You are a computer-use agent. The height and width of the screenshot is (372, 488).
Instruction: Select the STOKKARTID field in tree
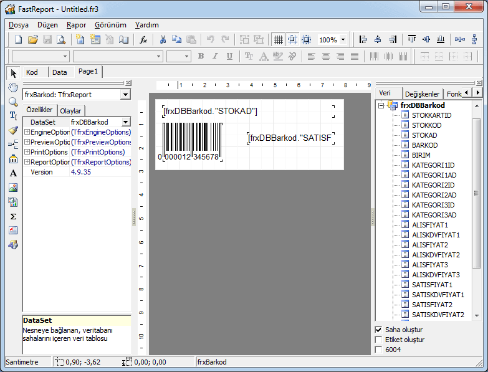pyautogui.click(x=431, y=115)
